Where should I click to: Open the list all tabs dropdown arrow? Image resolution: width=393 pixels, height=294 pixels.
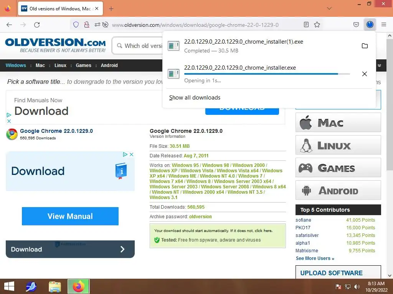[x=329, y=8]
